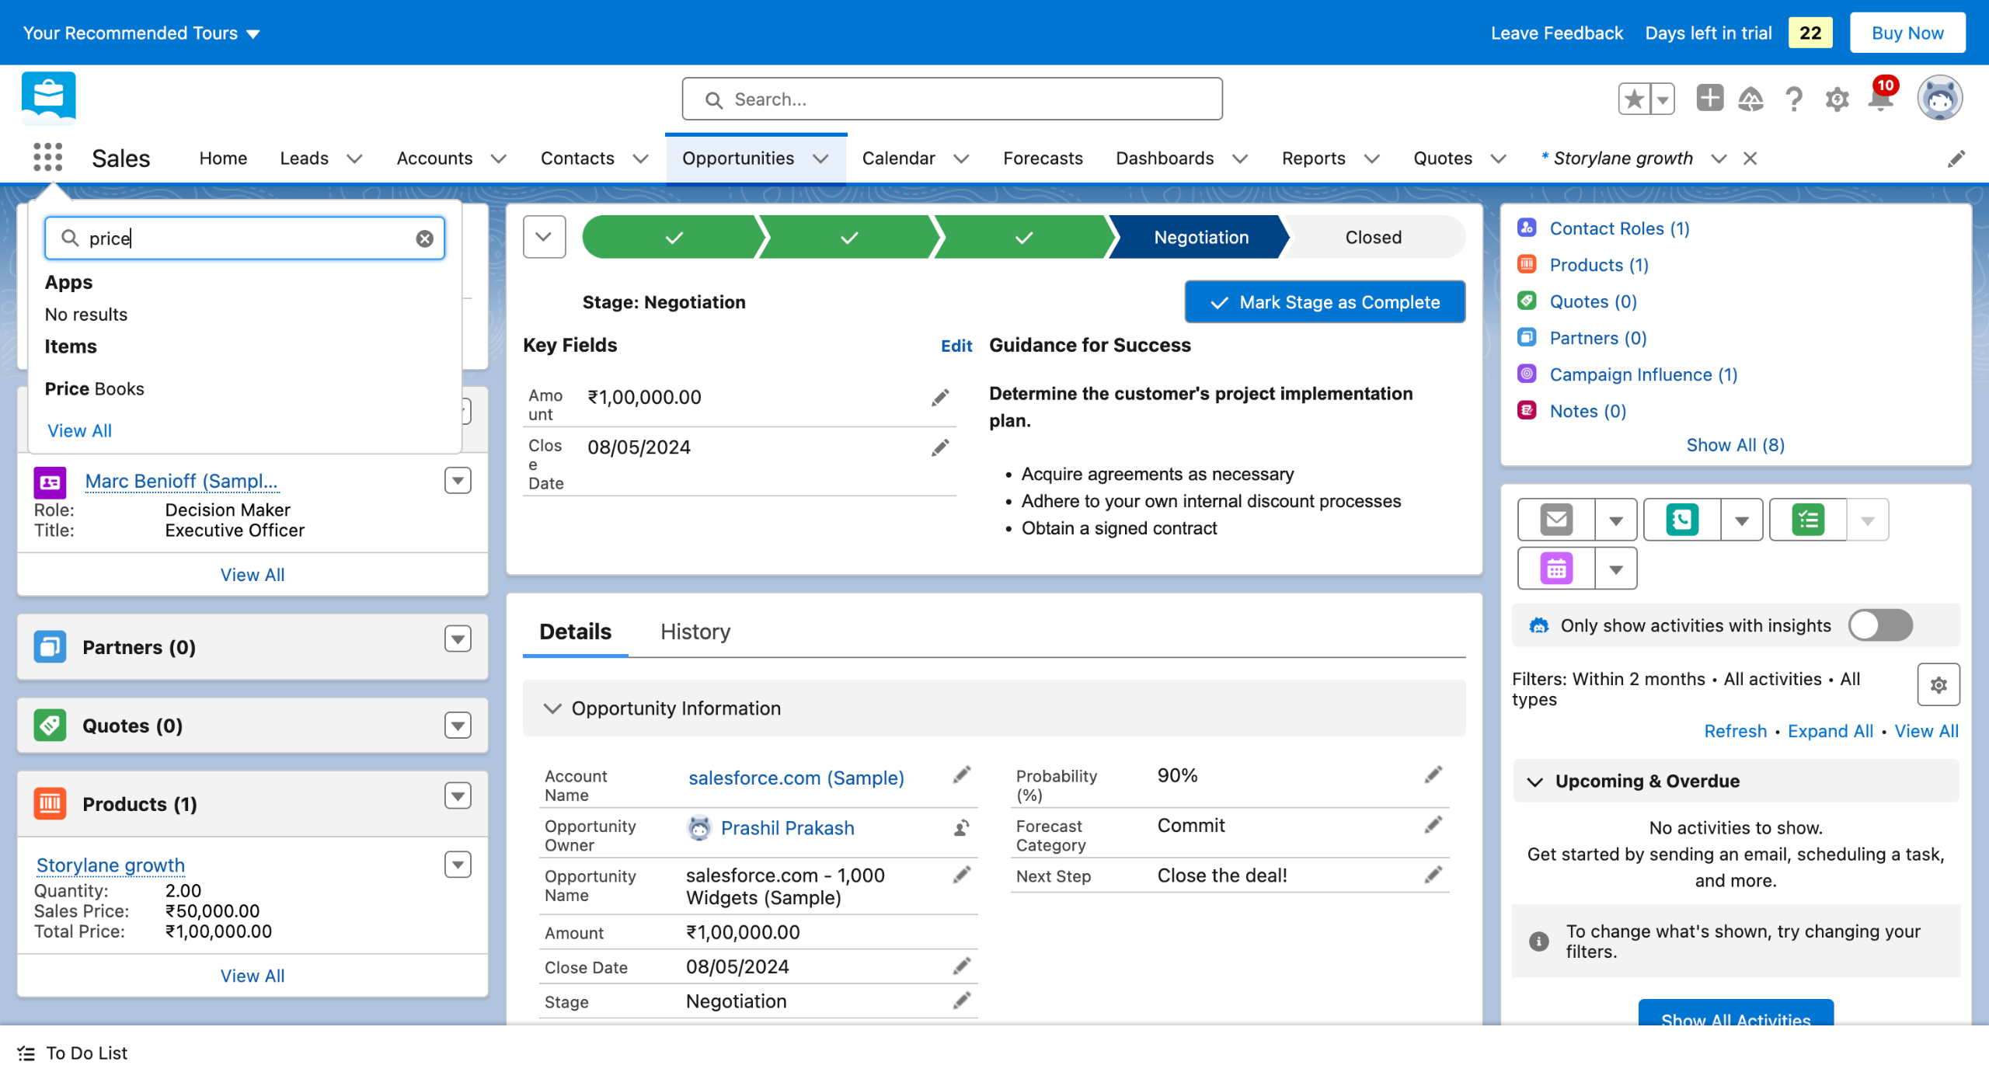Open Favorites list dropdown arrow
Image resolution: width=1989 pixels, height=1079 pixels.
tap(1662, 99)
